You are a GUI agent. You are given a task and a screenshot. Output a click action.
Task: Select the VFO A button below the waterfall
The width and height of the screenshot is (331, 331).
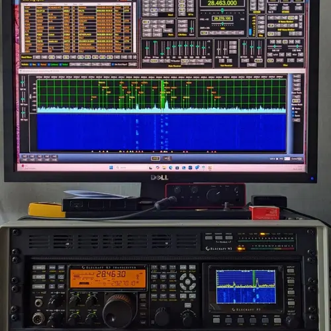156,158
